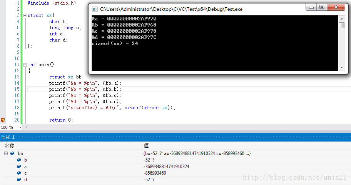Click the bb variable cube icon
The width and height of the screenshot is (351, 185).
pos(13,153)
